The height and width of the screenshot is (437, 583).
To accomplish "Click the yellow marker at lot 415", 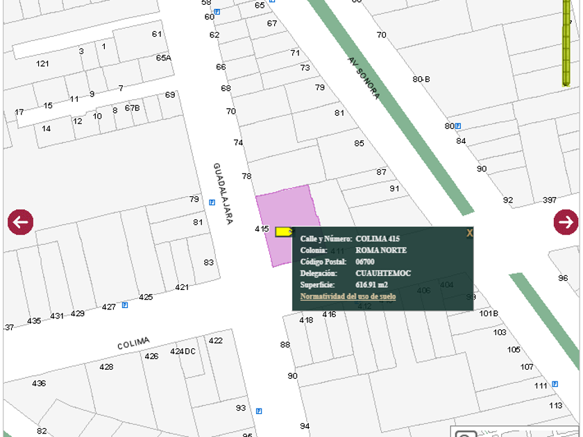I will pyautogui.click(x=283, y=231).
